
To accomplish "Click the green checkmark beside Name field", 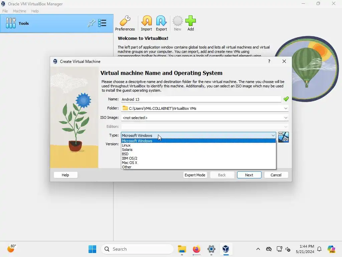I will coord(286,99).
